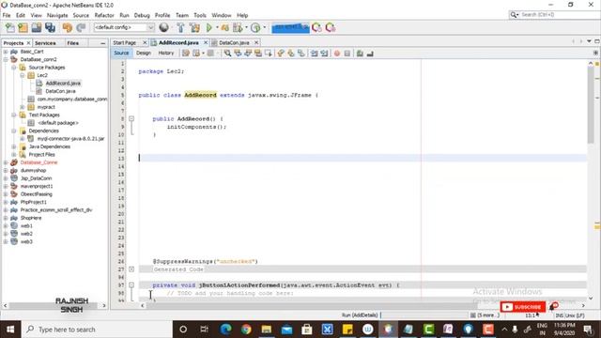Click the Profile Project toolbar icon
The image size is (601, 338).
pos(255,27)
